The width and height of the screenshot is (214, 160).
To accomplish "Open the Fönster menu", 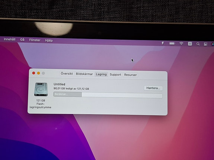I will [x=35, y=40].
